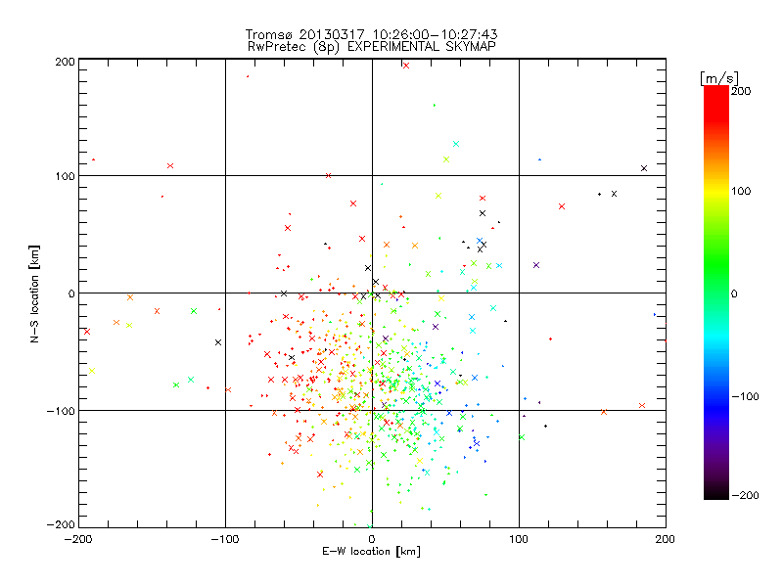The width and height of the screenshot is (783, 587).
Task: Click the x-axis tick label '-100'
Action: [x=225, y=539]
